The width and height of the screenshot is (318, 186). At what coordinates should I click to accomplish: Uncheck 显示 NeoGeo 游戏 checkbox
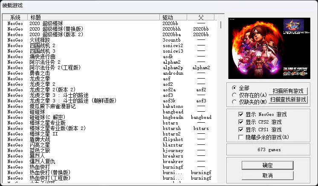pos(241,114)
